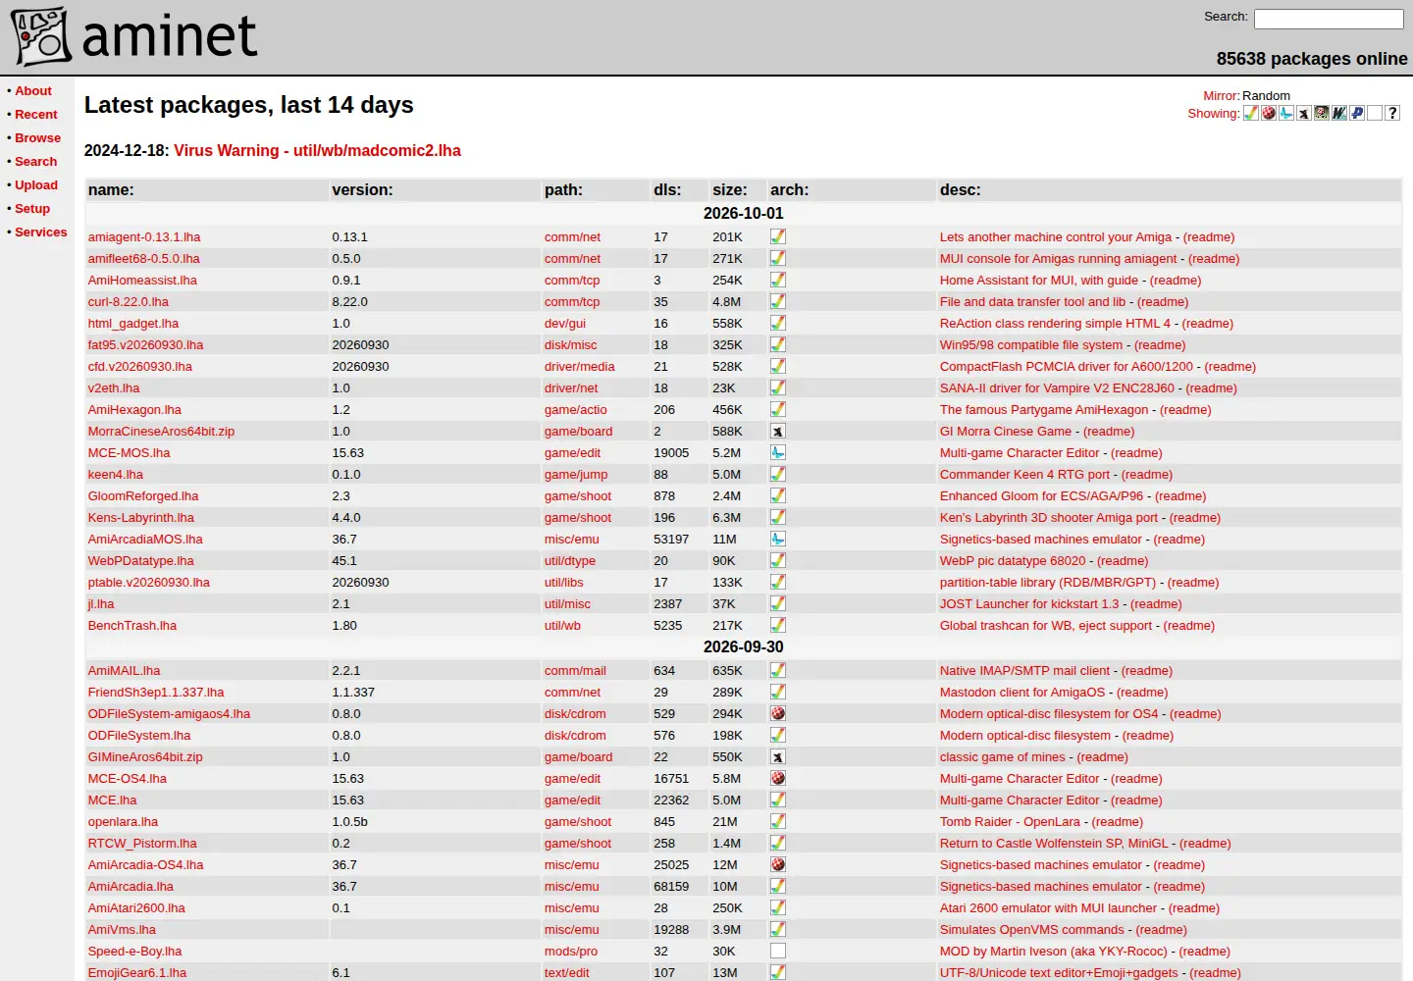Screen dimensions: 1413x981
Task: Click the AROS arch icon for GIMineAros64bit.zip
Action: click(x=778, y=757)
